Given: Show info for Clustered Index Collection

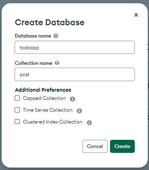Looking at the screenshot, I should [x=89, y=123].
